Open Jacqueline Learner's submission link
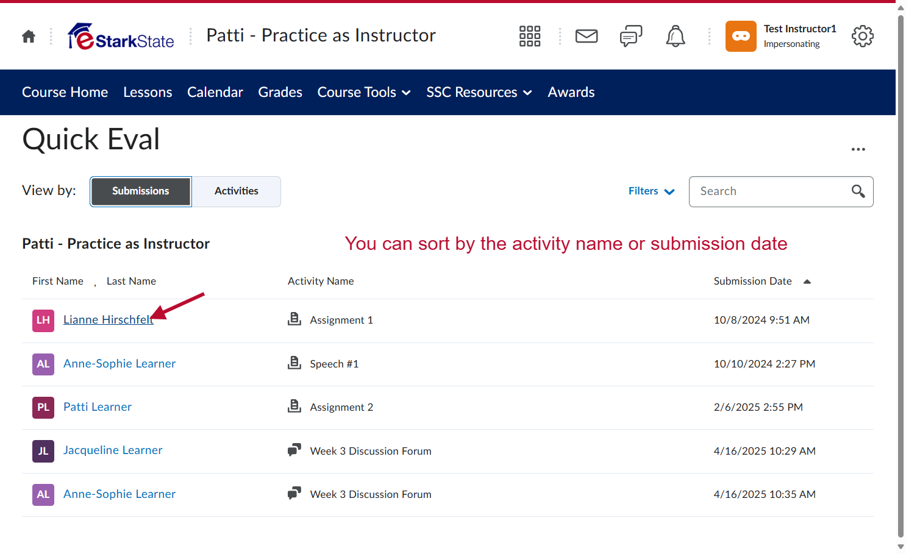This screenshot has height=554, width=906. click(x=113, y=450)
